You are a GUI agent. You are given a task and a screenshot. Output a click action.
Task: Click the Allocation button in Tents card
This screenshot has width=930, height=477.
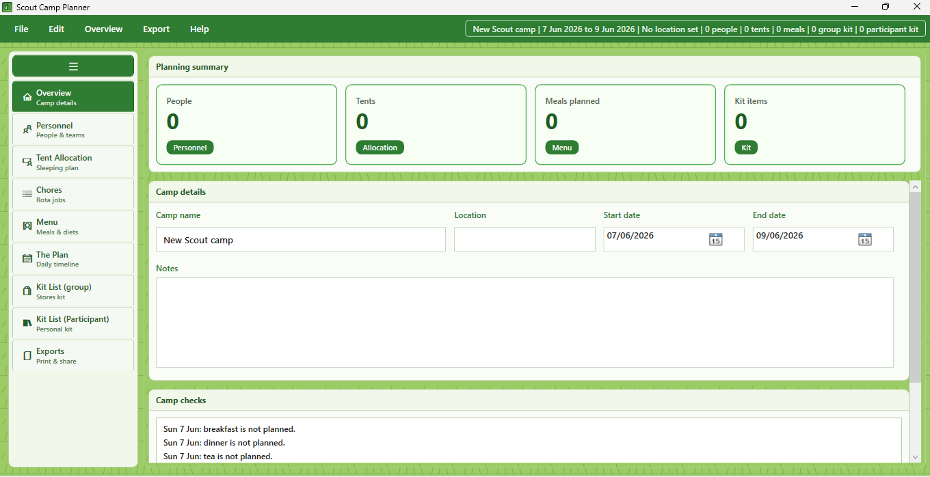click(x=380, y=148)
